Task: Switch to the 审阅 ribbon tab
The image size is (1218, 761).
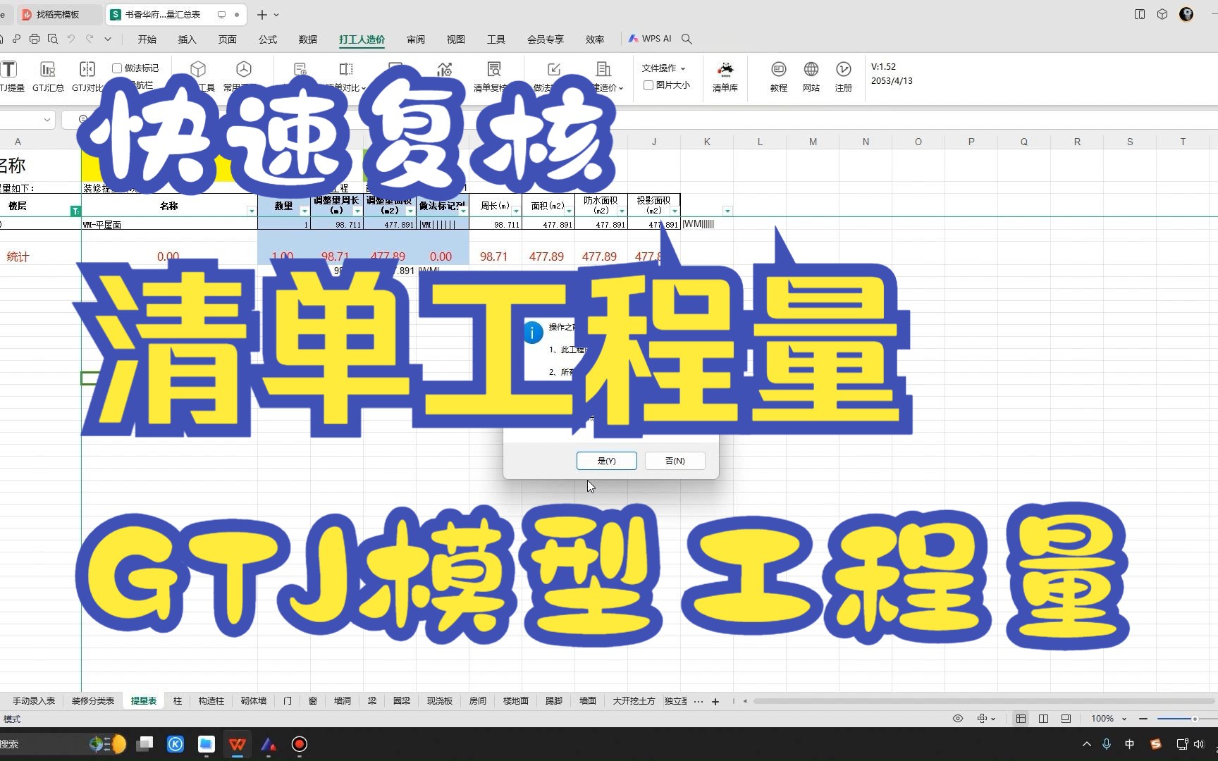Action: [415, 39]
